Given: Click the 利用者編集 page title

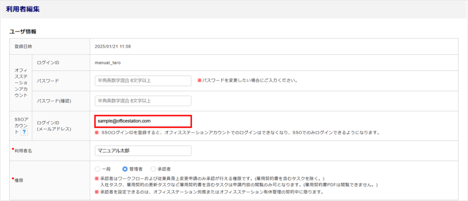Looking at the screenshot, I should 22,9.
